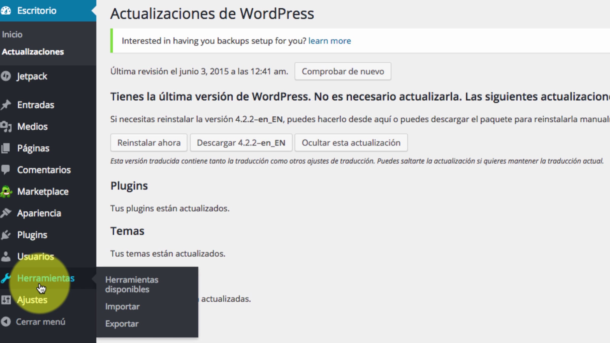
Task: Click the Páginas pages icon
Action: [x=6, y=148]
